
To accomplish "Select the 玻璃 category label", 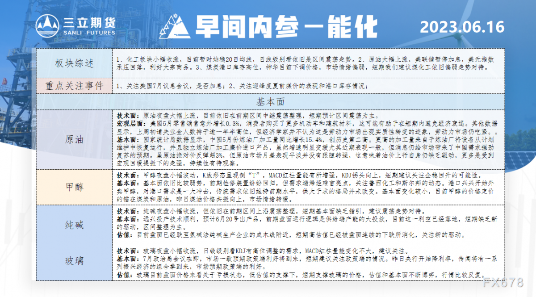I will click(x=74, y=261).
